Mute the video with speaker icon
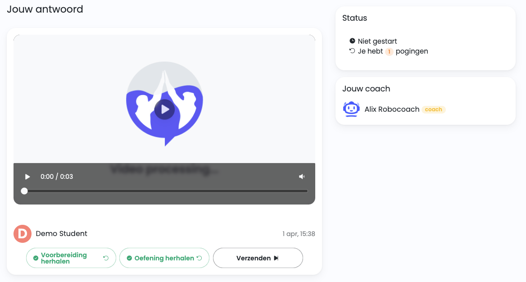526x282 pixels. point(302,177)
